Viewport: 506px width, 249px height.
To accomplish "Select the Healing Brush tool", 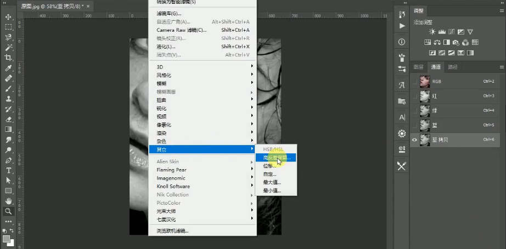I will [8, 78].
